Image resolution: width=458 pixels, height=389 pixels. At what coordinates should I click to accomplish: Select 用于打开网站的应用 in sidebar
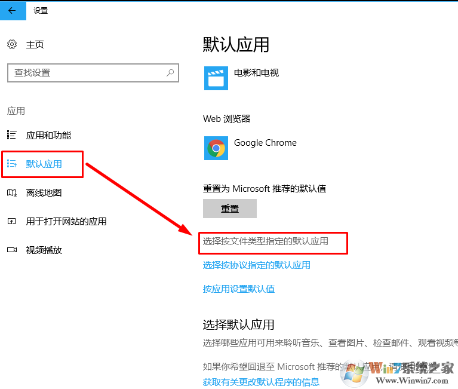click(x=66, y=221)
